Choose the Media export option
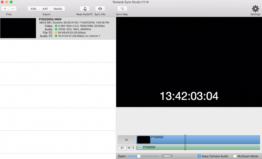Image resolution: width=262 pixels, height=159 pixels. click(58, 9)
